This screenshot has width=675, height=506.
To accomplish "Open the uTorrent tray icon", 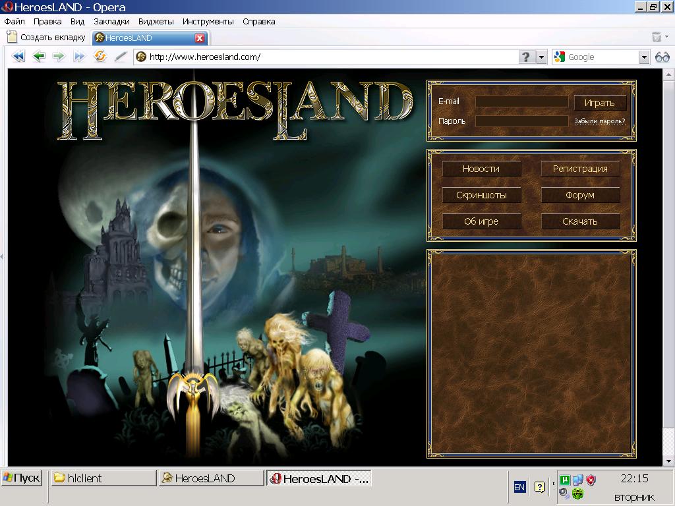I will pyautogui.click(x=564, y=480).
